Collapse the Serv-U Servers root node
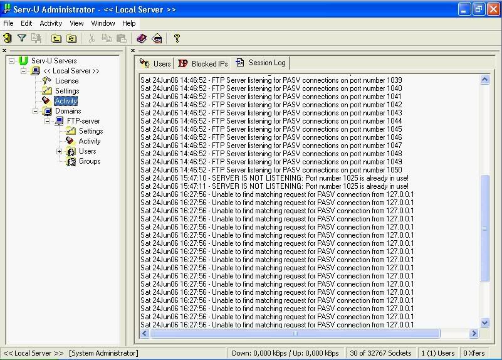Screen dimensions: 502x360 click(12, 61)
